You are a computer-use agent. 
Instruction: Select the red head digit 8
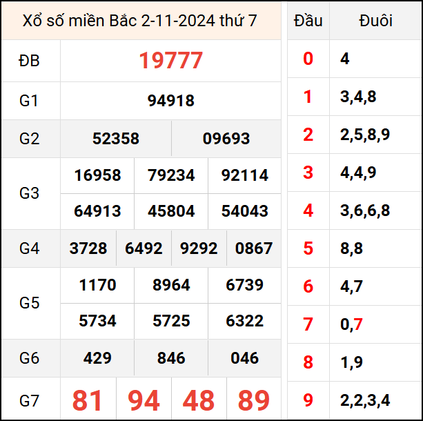pyautogui.click(x=308, y=362)
